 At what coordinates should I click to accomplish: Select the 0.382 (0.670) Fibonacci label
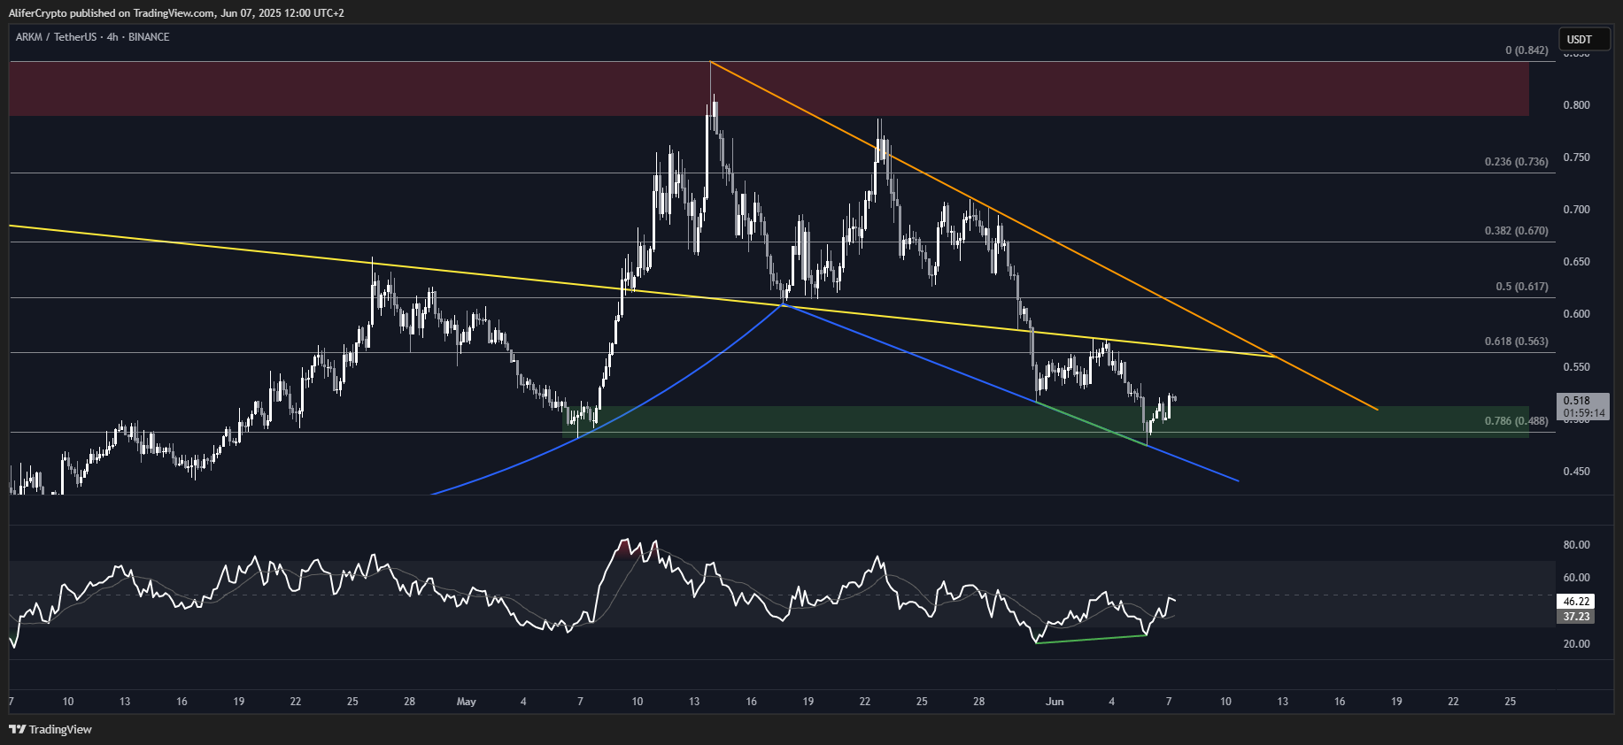[1517, 231]
